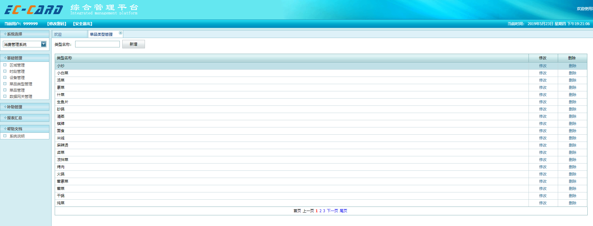Image resolution: width=593 pixels, height=226 pixels.
Task: Select the 什菜 row name cell
Action: coord(291,95)
